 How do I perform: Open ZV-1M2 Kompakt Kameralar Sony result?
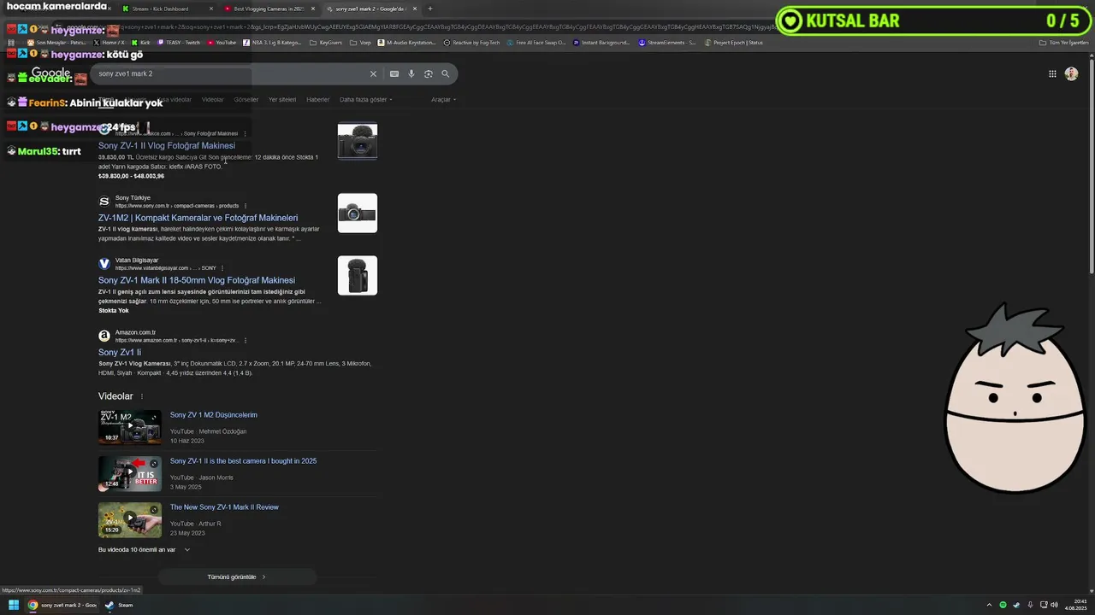pos(198,218)
